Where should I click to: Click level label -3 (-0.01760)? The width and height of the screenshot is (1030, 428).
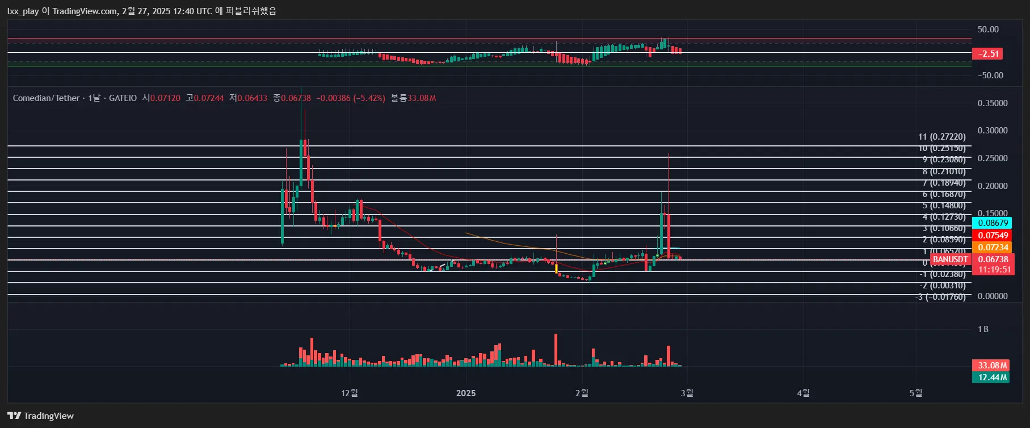pyautogui.click(x=940, y=297)
